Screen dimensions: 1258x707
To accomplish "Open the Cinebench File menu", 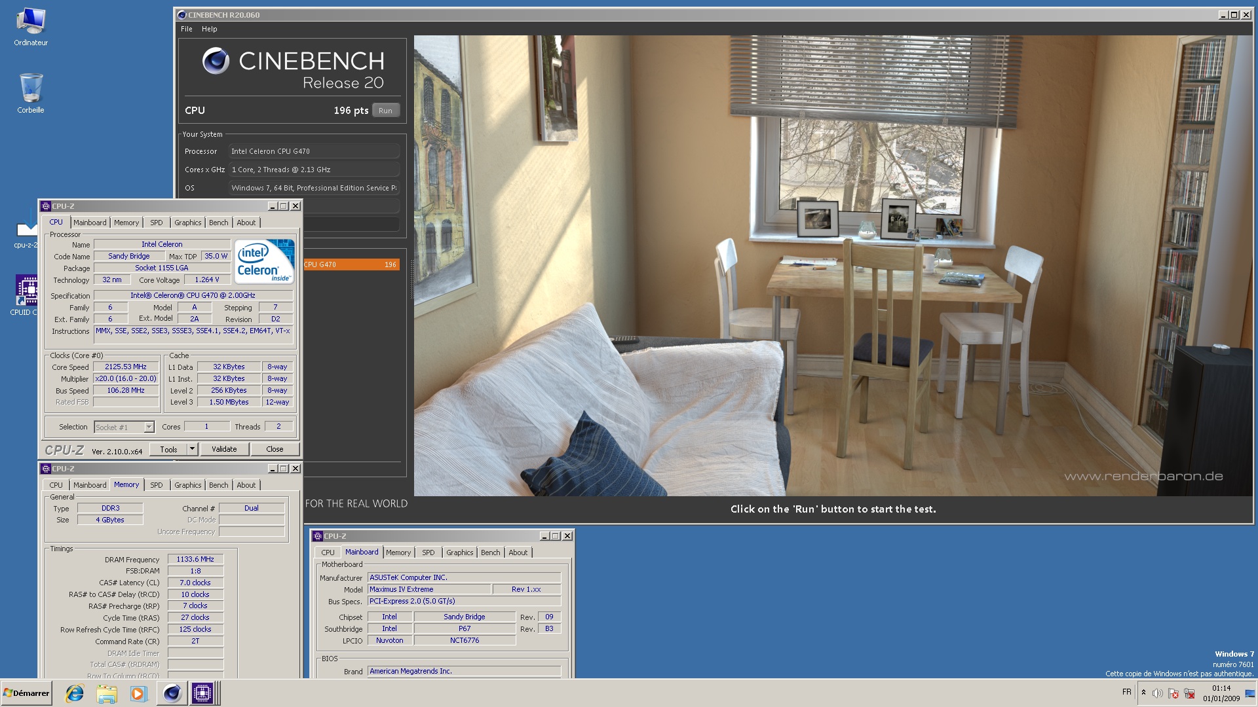I will 187,29.
